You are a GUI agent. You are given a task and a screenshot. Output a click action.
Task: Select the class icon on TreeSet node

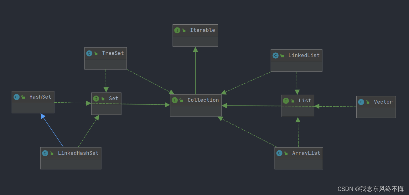point(89,53)
